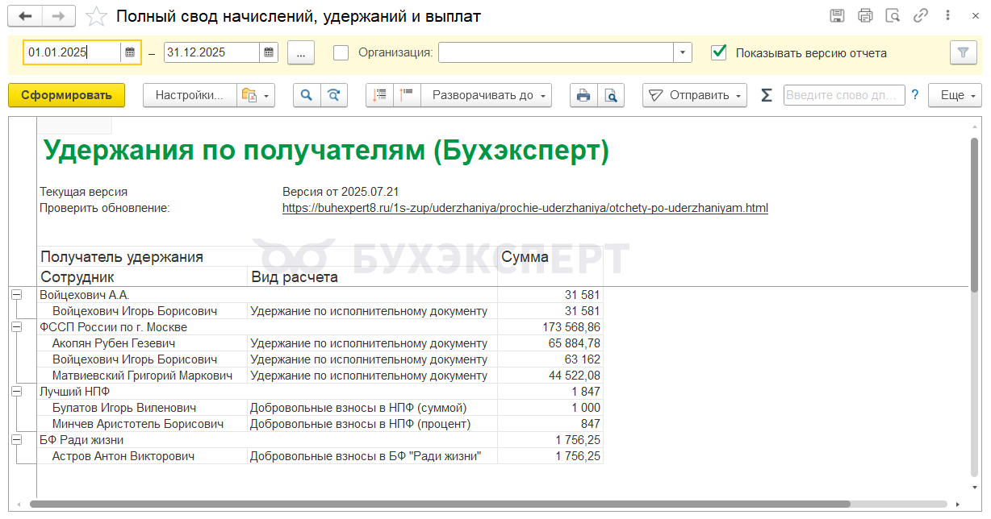
Task: Open print preview icon in toolbar
Action: pos(611,95)
